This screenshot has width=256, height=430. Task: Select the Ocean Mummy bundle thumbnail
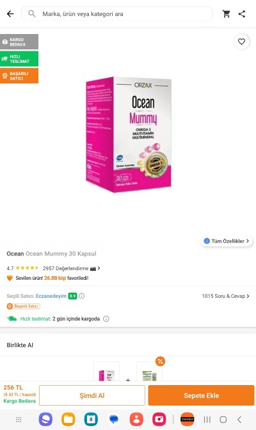point(106,372)
